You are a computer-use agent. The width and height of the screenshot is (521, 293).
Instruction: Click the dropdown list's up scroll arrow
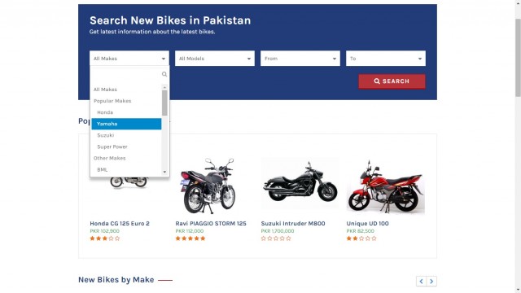click(164, 87)
